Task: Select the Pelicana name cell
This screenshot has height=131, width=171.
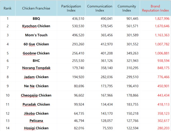Action: click(36, 121)
